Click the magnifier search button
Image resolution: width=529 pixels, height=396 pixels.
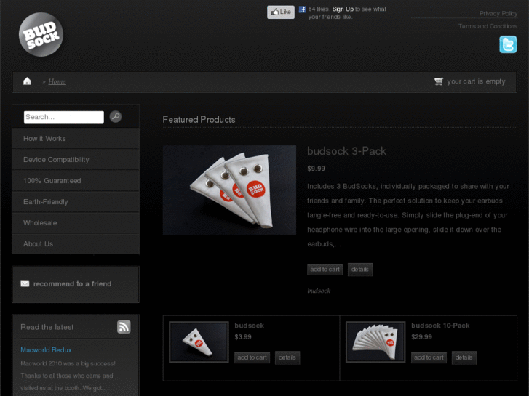pyautogui.click(x=116, y=116)
